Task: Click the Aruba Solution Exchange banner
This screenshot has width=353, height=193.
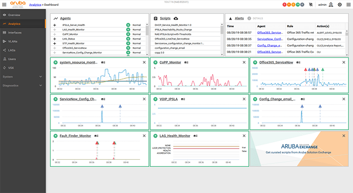Action: pos(299,149)
